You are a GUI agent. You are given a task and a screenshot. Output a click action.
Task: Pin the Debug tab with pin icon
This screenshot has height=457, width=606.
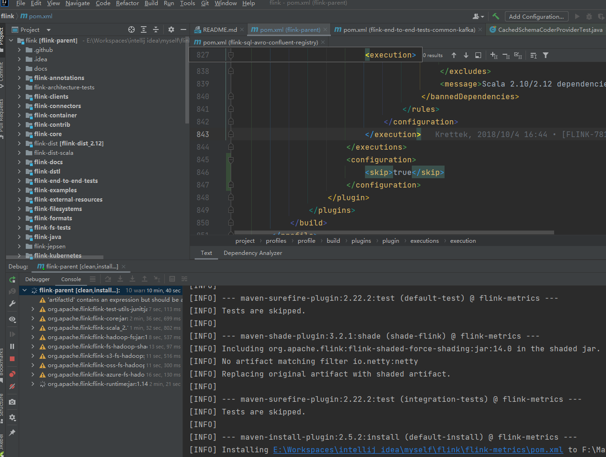click(12, 433)
